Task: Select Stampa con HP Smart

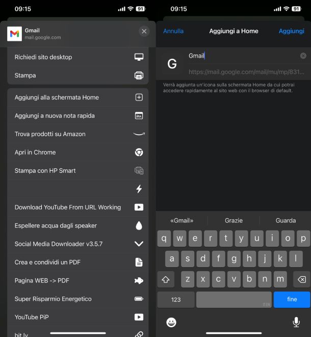Action: point(78,171)
